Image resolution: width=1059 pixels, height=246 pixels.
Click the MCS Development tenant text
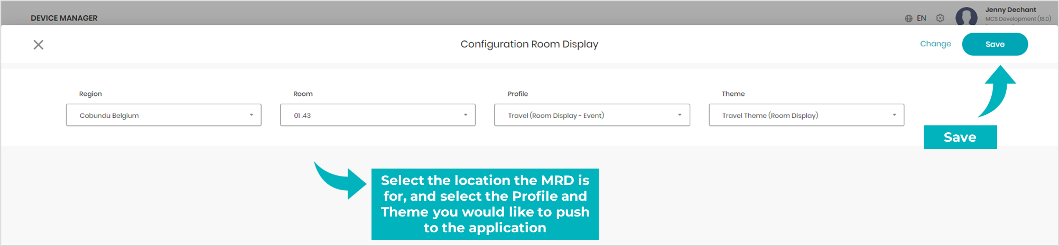[x=1018, y=19]
